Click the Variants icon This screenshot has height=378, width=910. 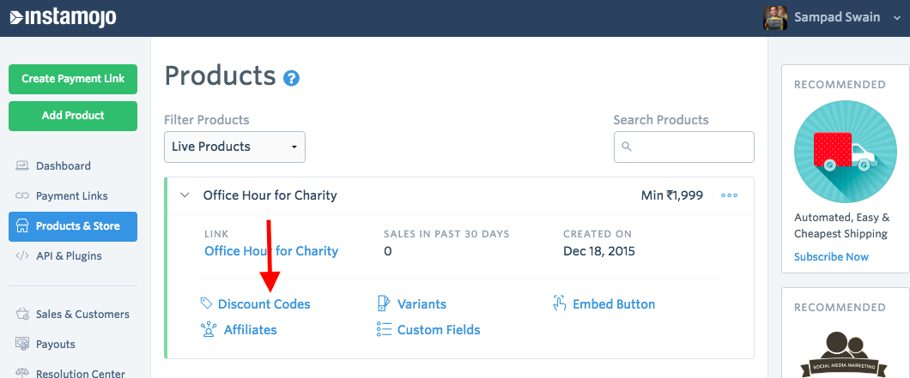tap(384, 303)
